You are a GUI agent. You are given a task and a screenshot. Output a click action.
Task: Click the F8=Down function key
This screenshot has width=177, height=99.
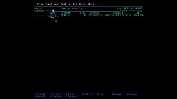coord(117,94)
